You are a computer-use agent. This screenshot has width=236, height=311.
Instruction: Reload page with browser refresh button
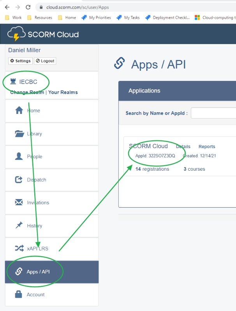click(28, 7)
